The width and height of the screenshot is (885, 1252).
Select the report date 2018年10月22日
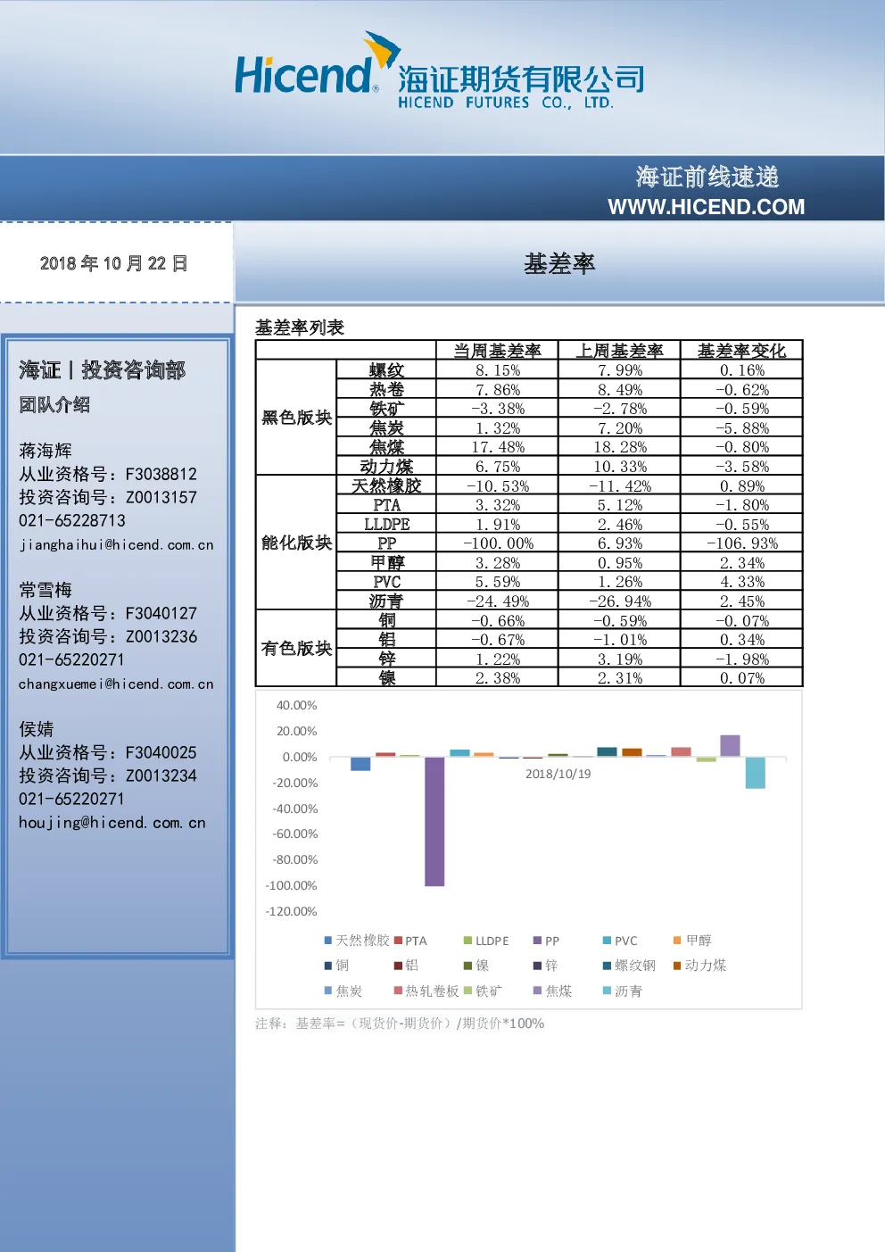click(113, 263)
